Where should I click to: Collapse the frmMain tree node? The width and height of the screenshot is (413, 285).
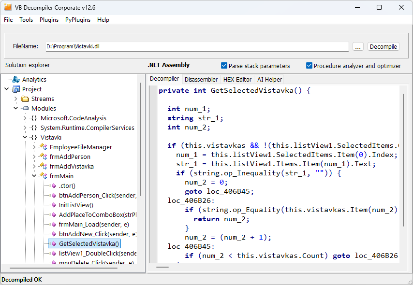(34, 176)
